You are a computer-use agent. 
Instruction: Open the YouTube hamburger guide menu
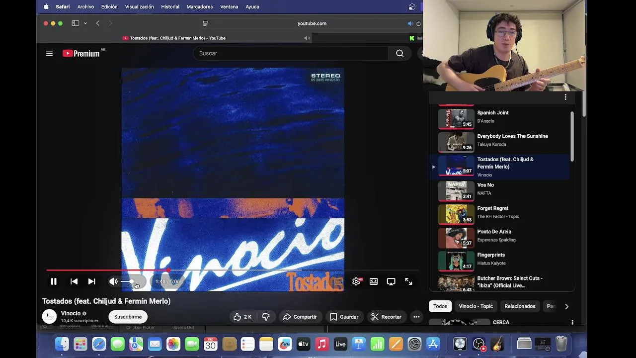click(x=49, y=53)
